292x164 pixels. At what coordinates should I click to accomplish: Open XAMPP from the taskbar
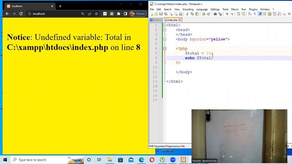click(x=183, y=160)
